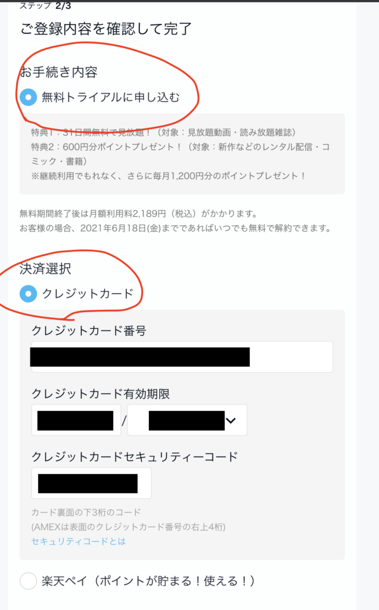Choose クレジットカード payment radio button
Image resolution: width=379 pixels, height=610 pixels.
click(29, 294)
